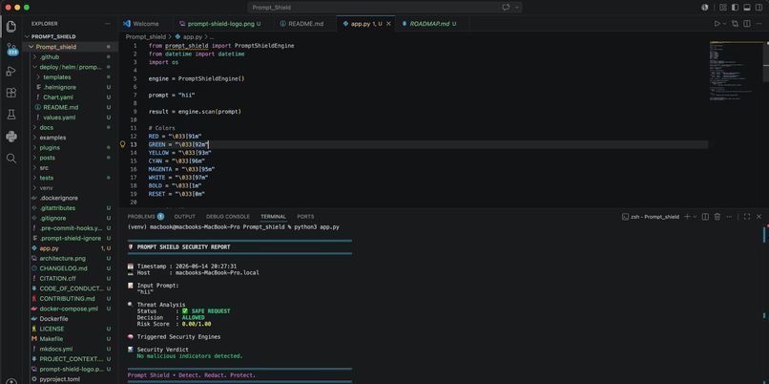The image size is (769, 384).
Task: Open terminal panel more actions ellipsis
Action: (x=729, y=217)
